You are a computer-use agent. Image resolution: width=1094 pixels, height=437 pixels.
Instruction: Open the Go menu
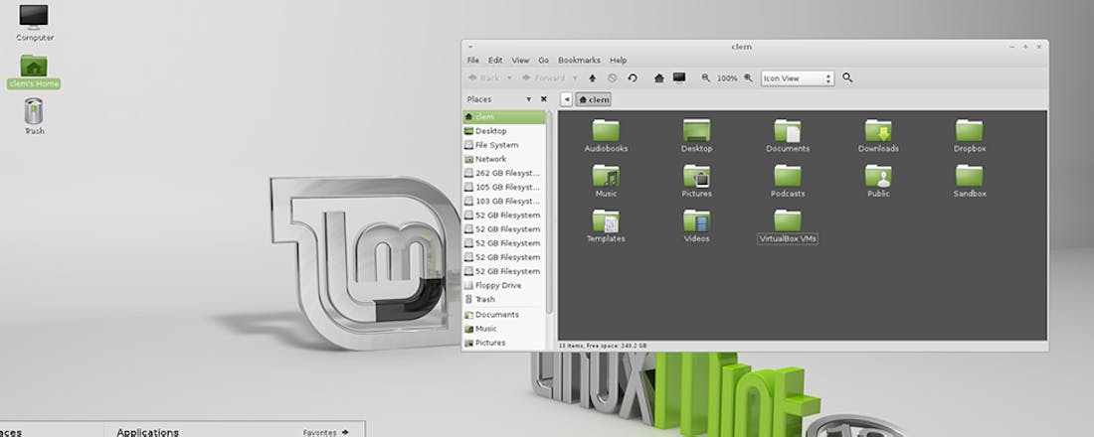(543, 61)
